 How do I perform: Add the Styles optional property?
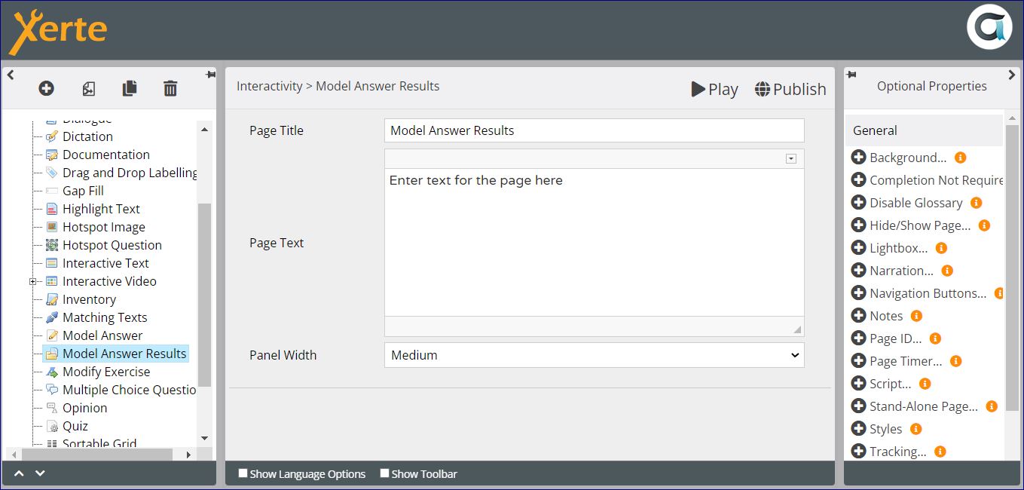click(x=858, y=429)
